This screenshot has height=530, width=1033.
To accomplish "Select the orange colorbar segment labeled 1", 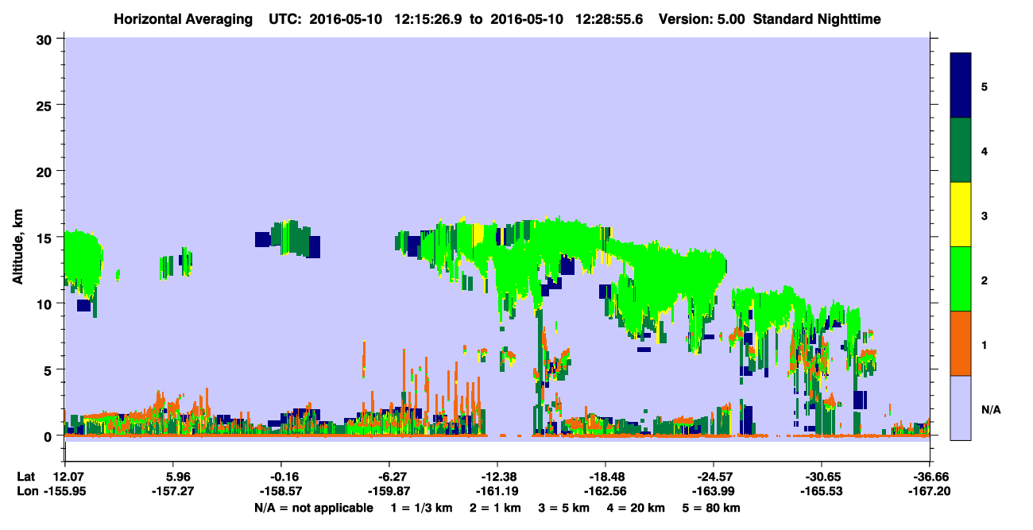I will click(x=961, y=343).
